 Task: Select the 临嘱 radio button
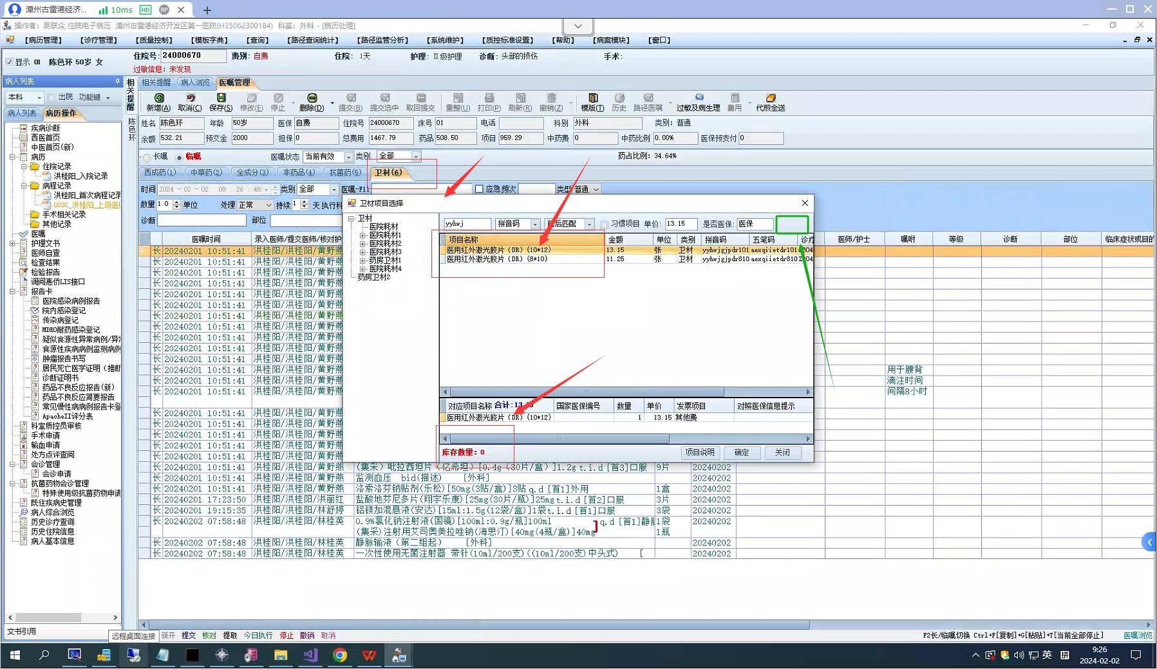pyautogui.click(x=179, y=157)
